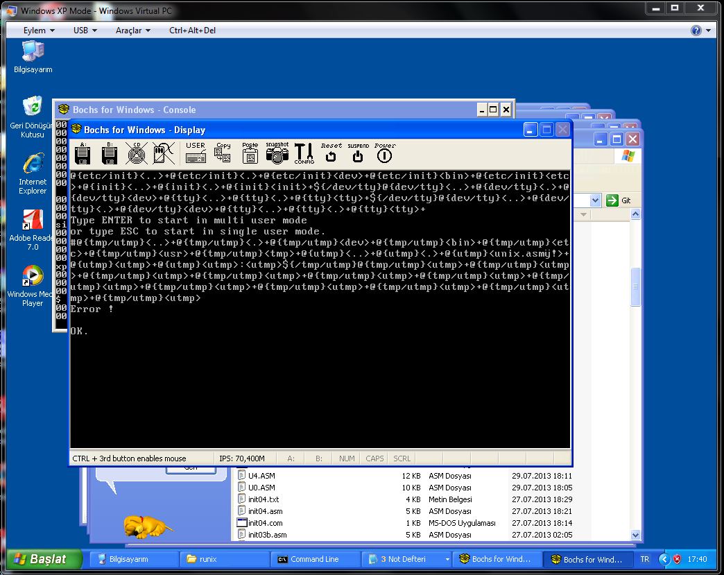Viewport: 724px width, 575px height.
Task: Expand hidden tray icons arrow
Action: point(664,559)
